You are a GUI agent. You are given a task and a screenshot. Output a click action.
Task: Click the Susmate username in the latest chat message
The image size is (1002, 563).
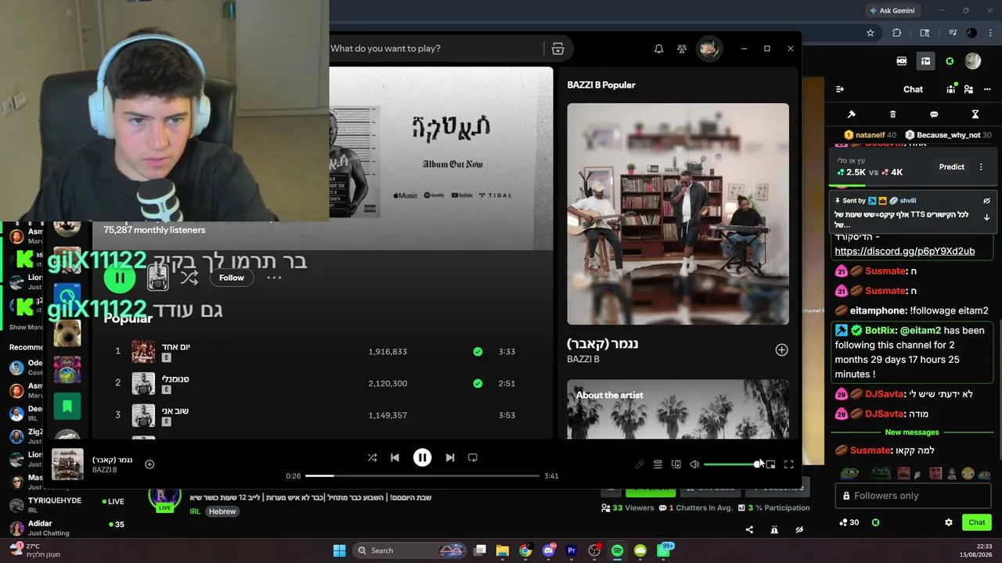point(870,450)
